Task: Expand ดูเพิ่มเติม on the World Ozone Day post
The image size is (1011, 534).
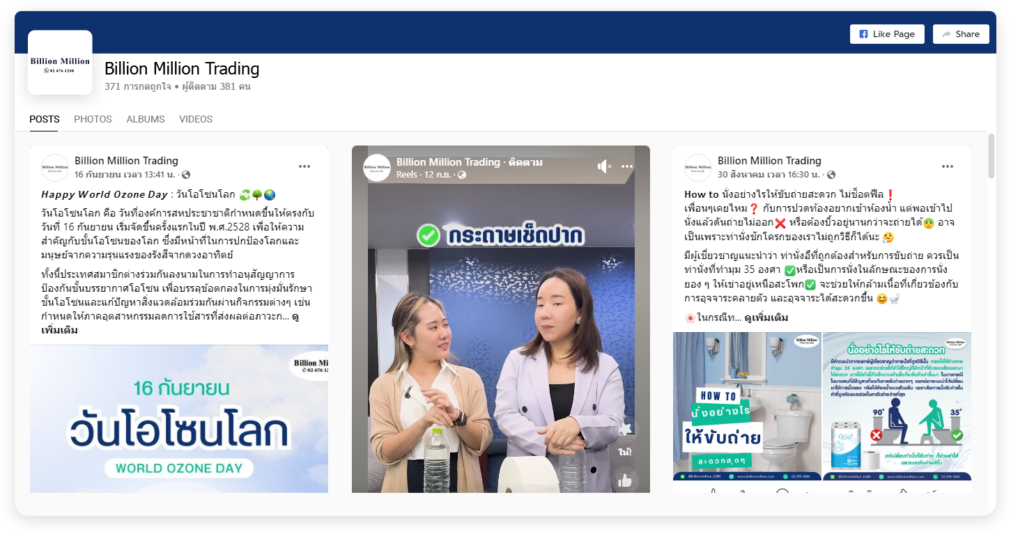Action: click(59, 330)
